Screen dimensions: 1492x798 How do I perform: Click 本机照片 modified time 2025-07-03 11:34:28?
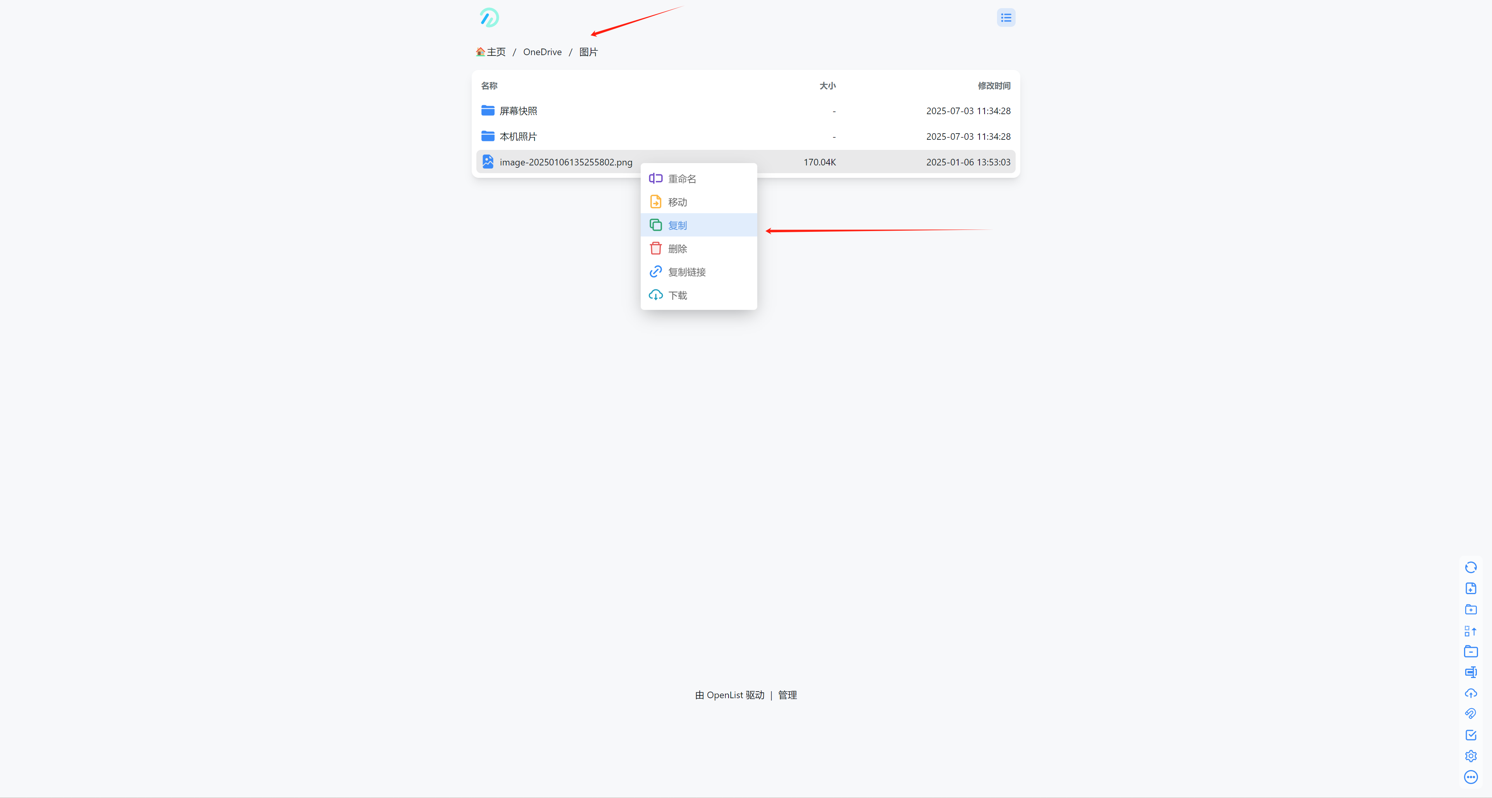tap(968, 137)
